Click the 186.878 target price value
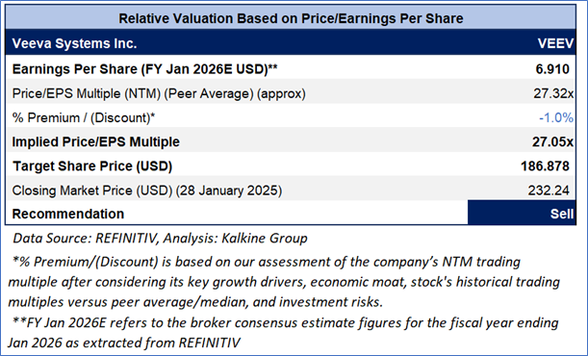 pyautogui.click(x=546, y=166)
